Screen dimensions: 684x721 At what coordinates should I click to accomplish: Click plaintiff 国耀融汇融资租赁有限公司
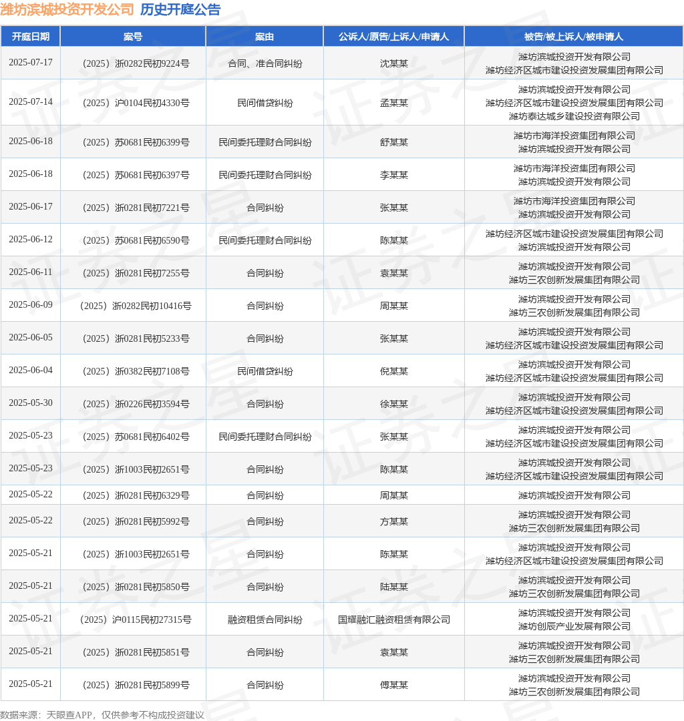(393, 620)
